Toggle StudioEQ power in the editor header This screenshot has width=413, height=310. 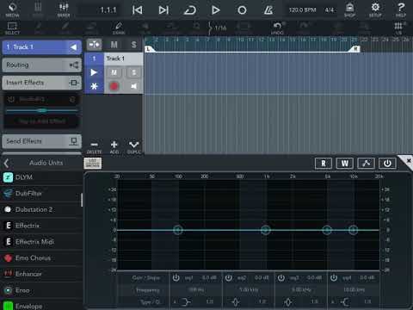point(387,164)
